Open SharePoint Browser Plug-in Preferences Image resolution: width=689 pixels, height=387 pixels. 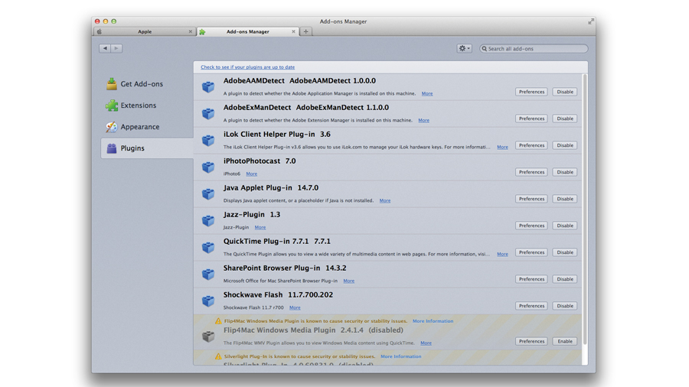[x=531, y=279]
